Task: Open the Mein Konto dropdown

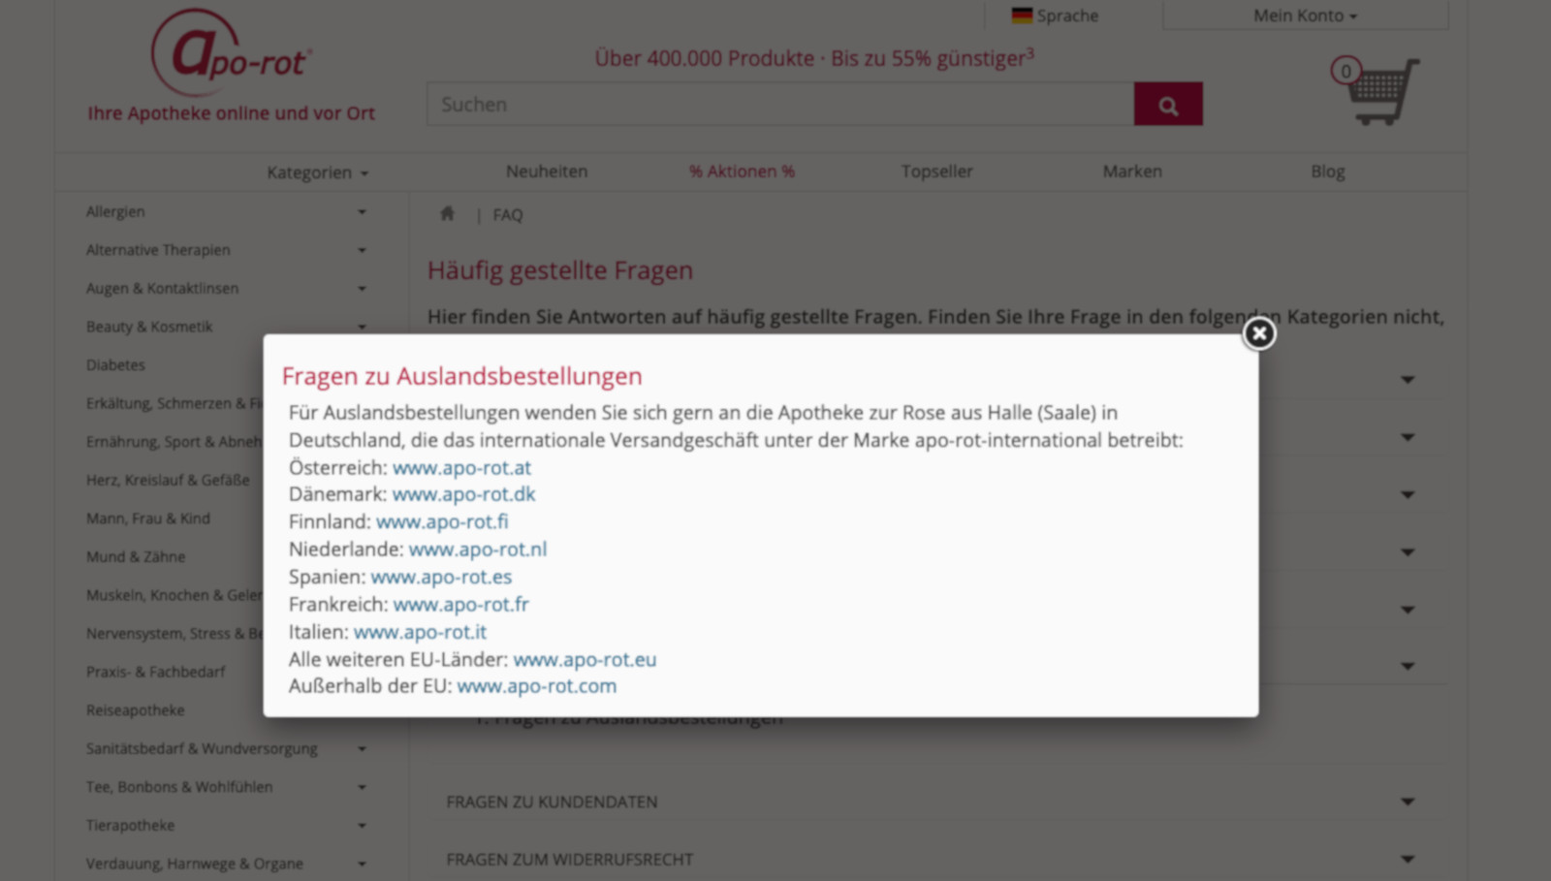Action: pyautogui.click(x=1305, y=16)
